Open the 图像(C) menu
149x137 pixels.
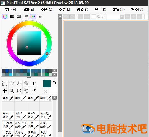click(46, 10)
